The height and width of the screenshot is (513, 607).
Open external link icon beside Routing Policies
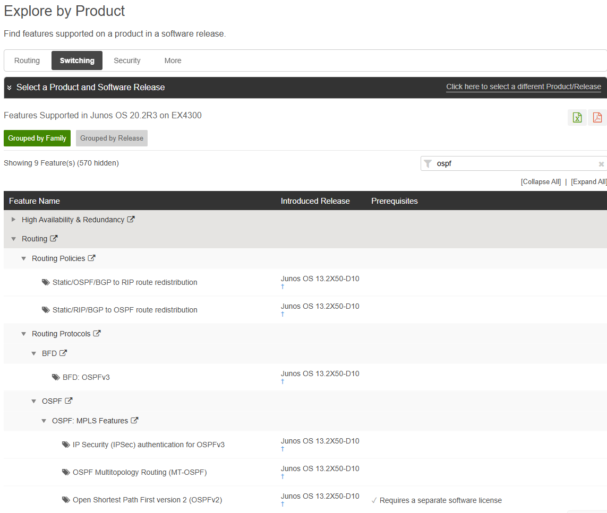pos(91,258)
